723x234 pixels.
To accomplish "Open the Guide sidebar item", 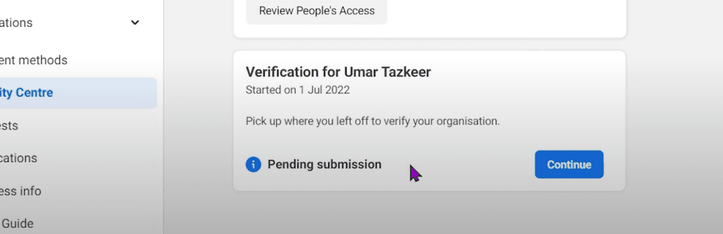I will (17, 224).
